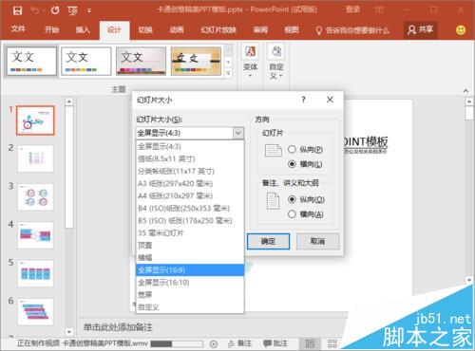The height and width of the screenshot is (351, 475).
Task: Cancel video export with the X icon
Action: pos(214,343)
